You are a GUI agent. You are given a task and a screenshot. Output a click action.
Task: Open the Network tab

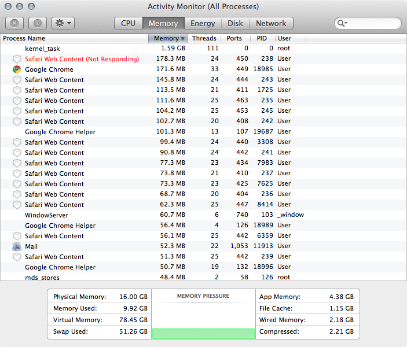click(271, 23)
